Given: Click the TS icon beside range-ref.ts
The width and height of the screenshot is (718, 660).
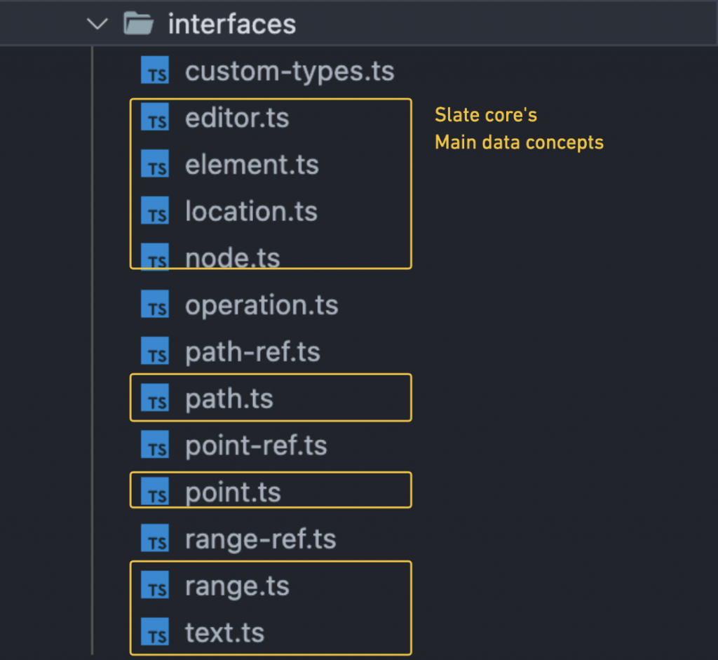Looking at the screenshot, I should (x=155, y=539).
